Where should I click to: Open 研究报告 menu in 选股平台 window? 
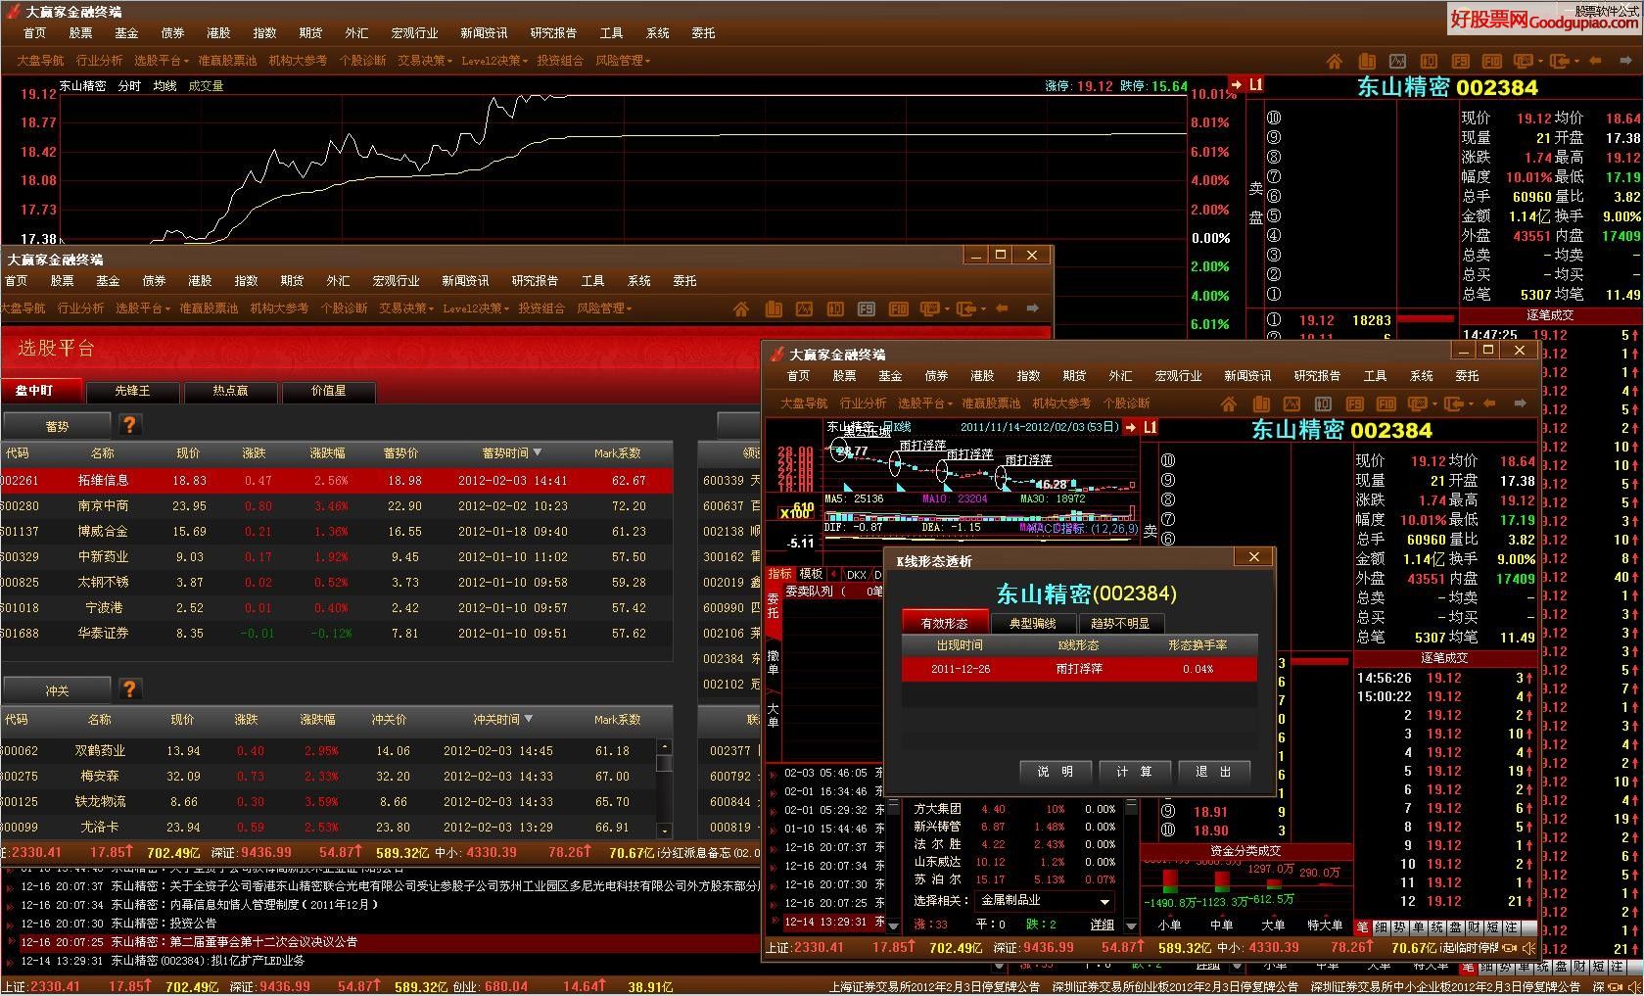pos(535,281)
